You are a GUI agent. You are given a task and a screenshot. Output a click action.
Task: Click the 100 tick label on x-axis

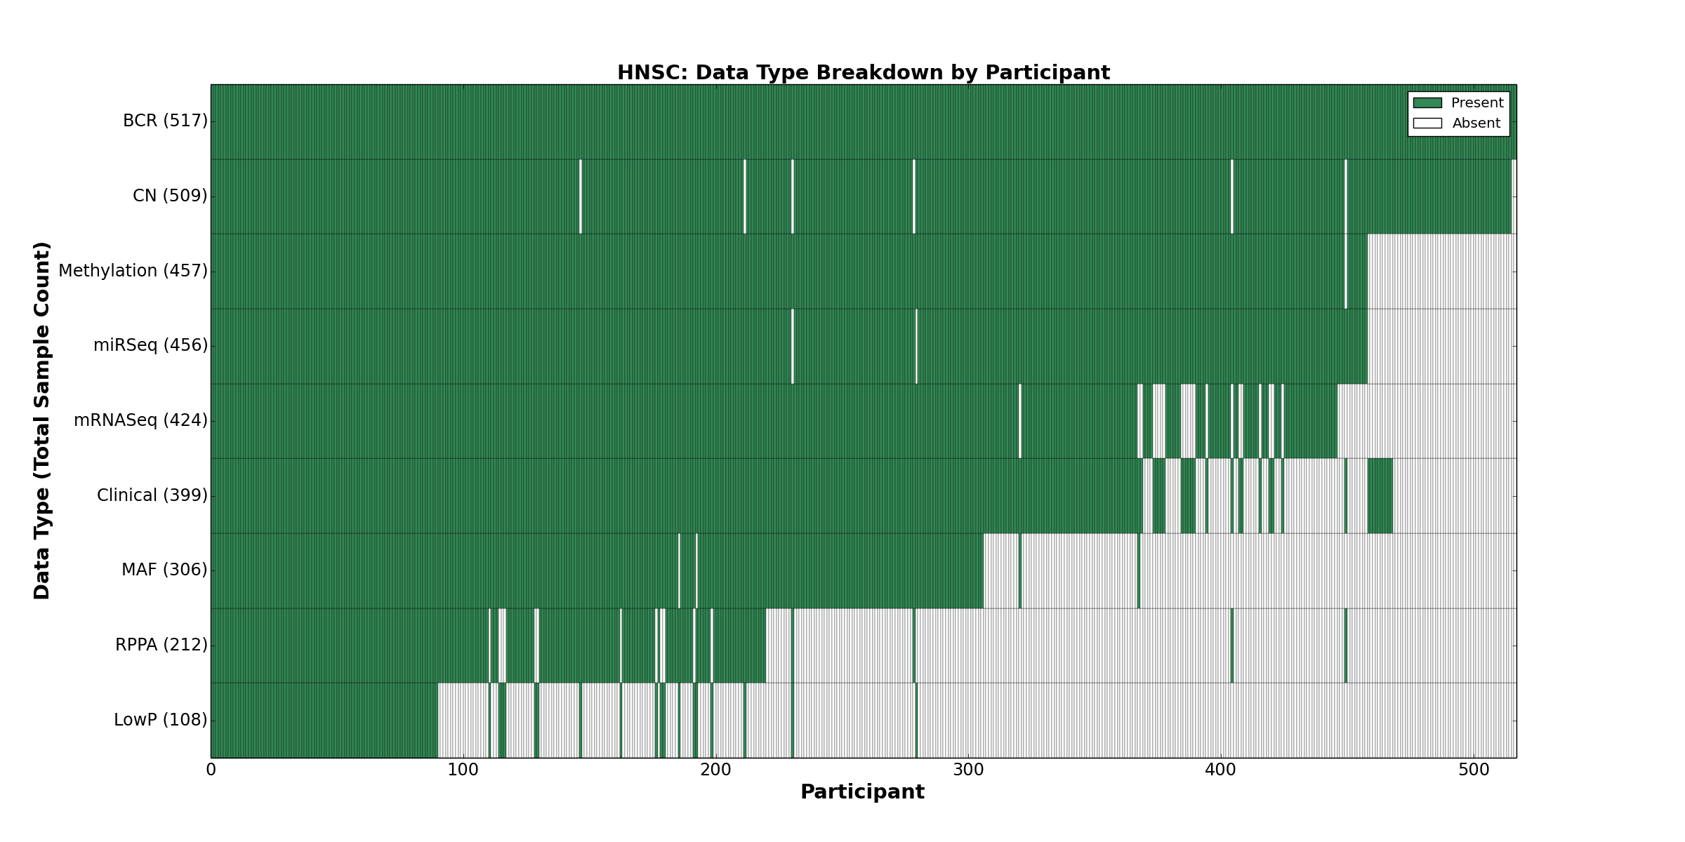coord(463,770)
